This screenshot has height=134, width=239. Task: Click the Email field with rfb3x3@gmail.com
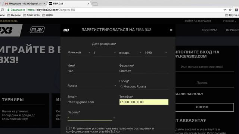point(92,102)
